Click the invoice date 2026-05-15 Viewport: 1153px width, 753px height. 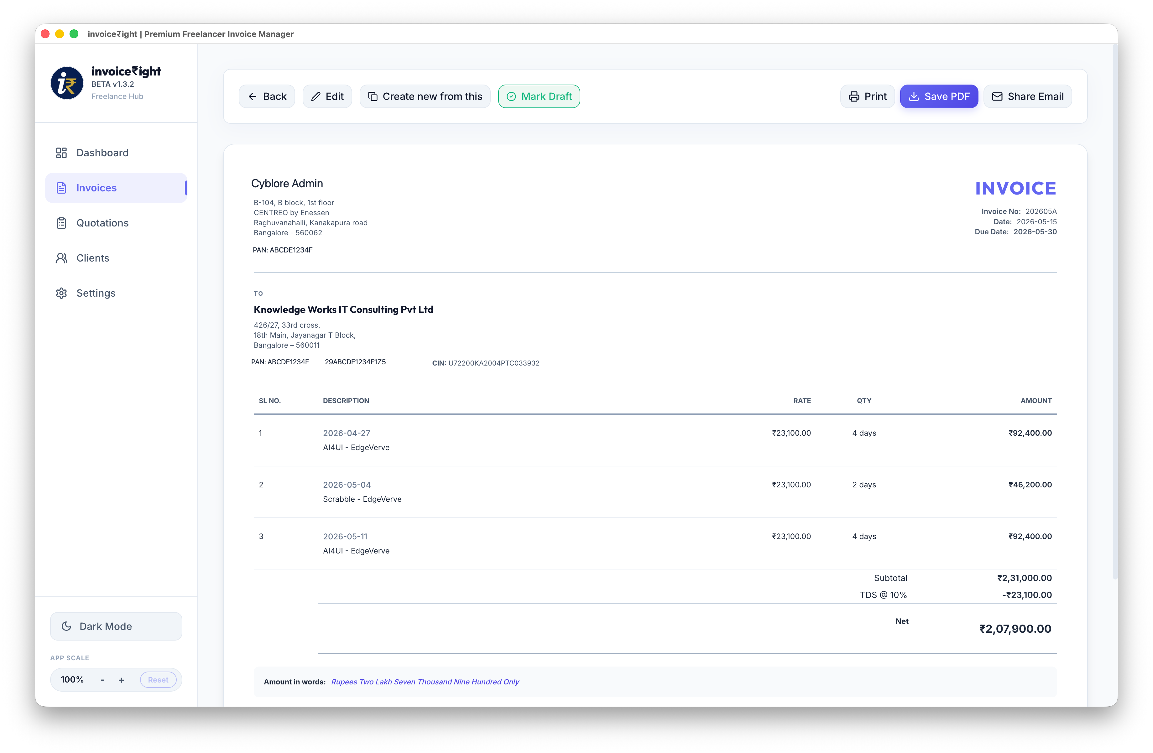click(x=1037, y=222)
